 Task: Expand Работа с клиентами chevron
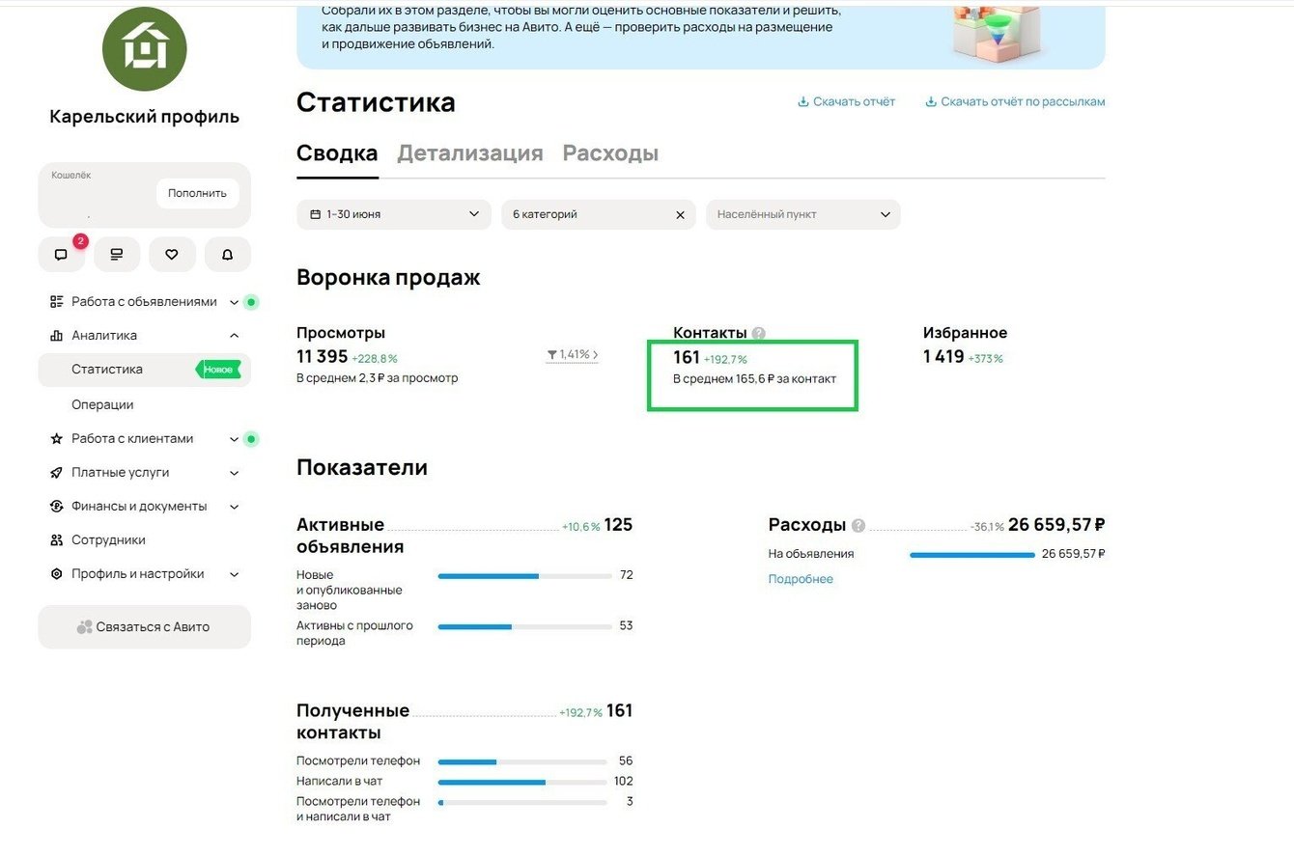234,439
